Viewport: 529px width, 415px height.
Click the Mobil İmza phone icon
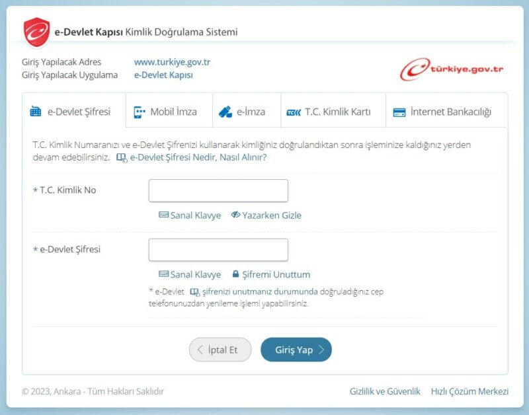point(139,112)
